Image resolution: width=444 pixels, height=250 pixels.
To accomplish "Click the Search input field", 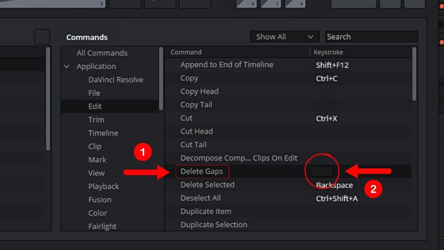I will [x=371, y=36].
